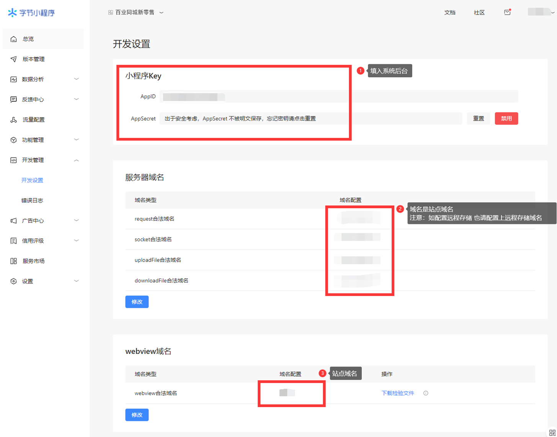The height and width of the screenshot is (437, 557).
Task: Open the mail notification icon
Action: point(507,12)
